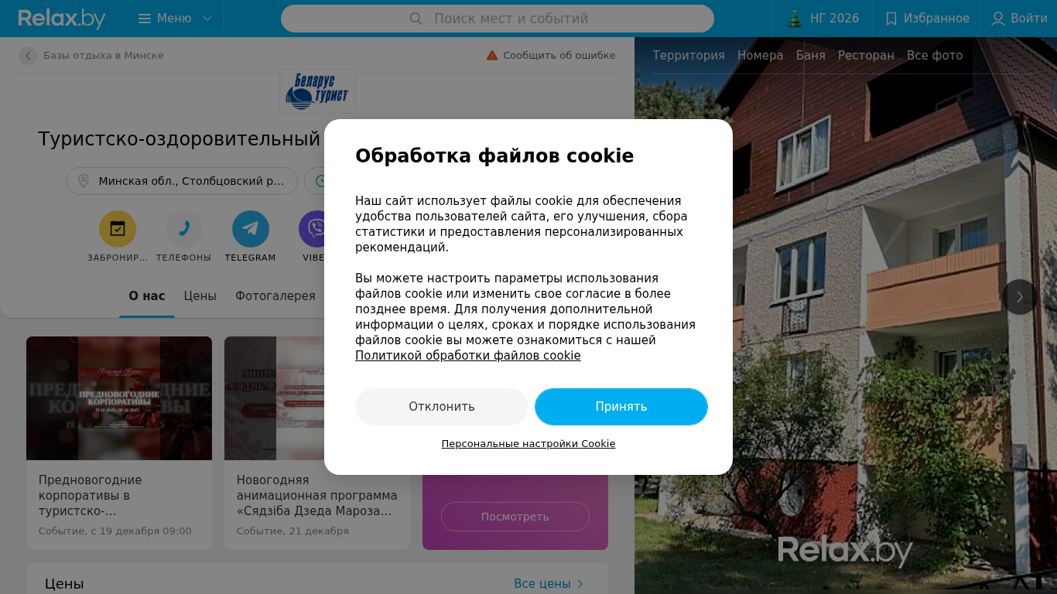Click the search field Поиск мест и событий
The width and height of the screenshot is (1057, 594).
[x=498, y=19]
